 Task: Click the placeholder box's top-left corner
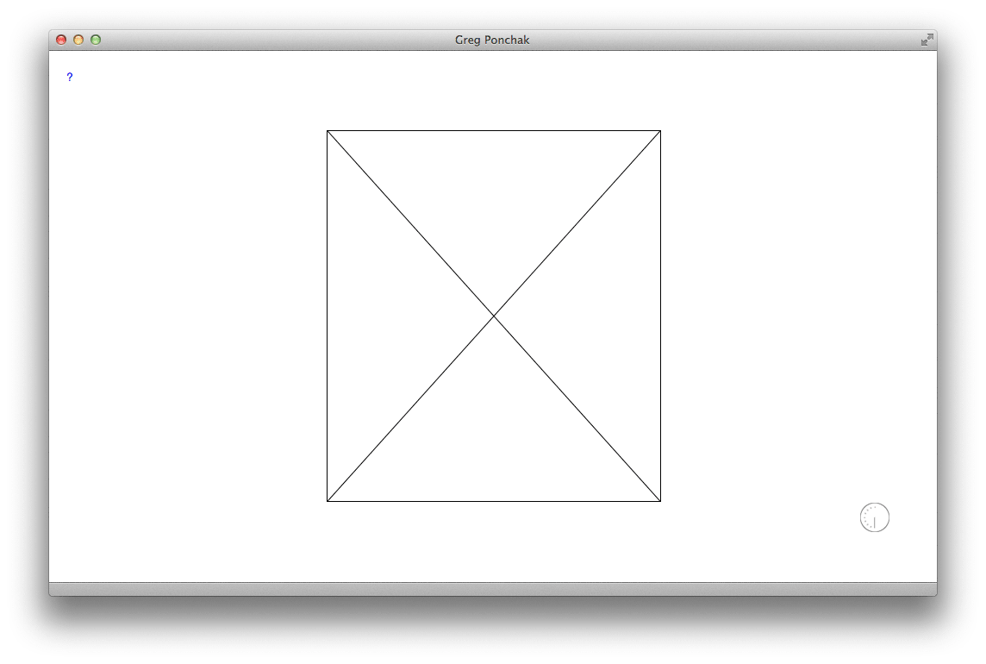pyautogui.click(x=328, y=131)
